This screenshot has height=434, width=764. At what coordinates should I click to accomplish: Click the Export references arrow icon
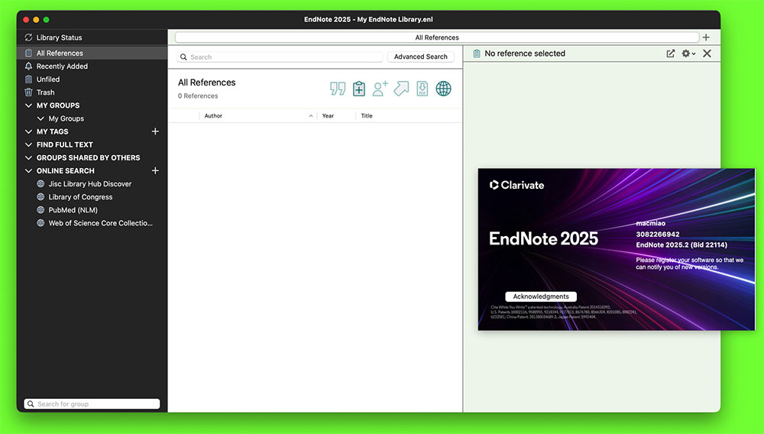(x=401, y=89)
